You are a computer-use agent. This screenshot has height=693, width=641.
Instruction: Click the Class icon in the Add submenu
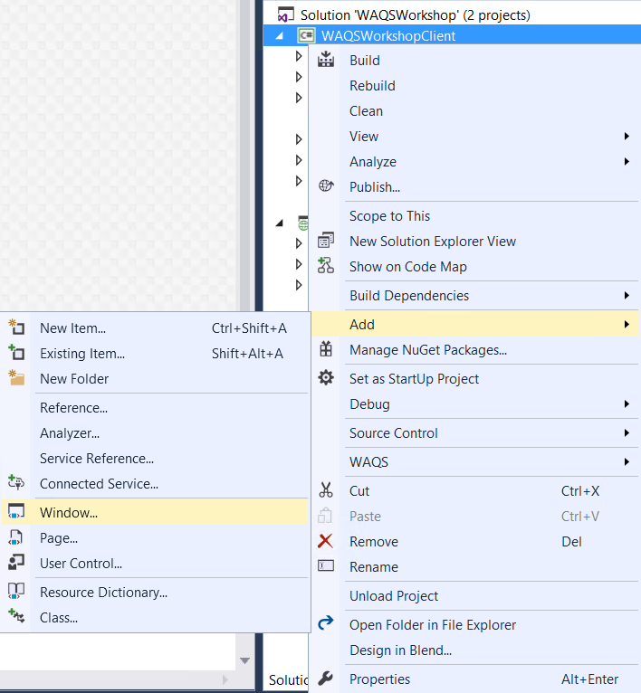(16, 616)
